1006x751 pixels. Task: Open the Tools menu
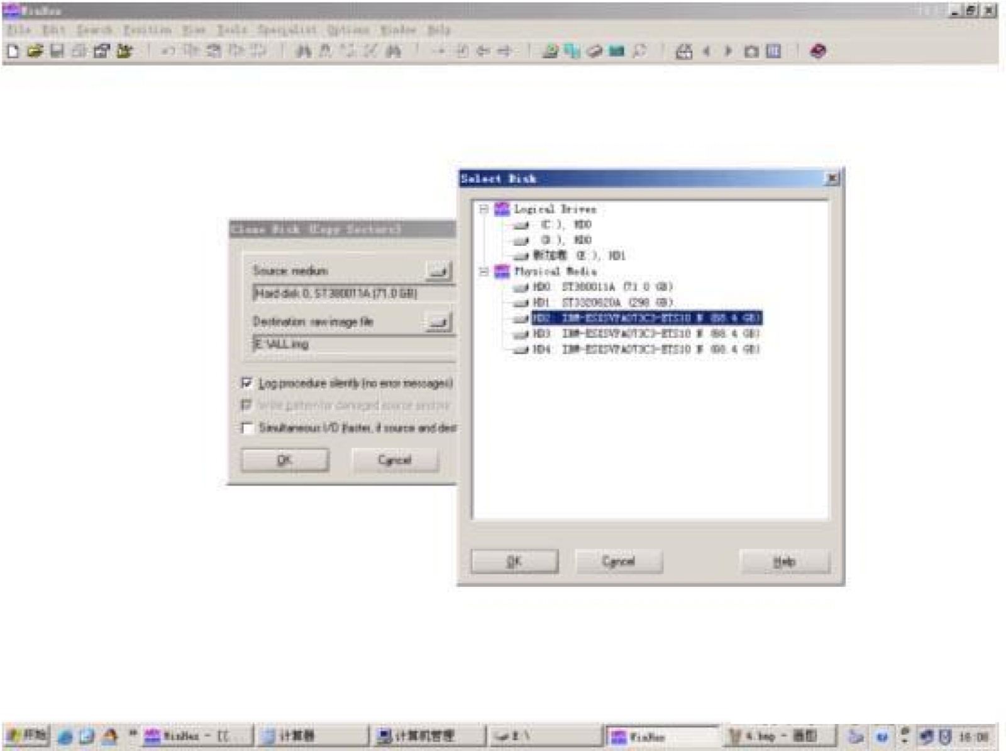click(231, 30)
